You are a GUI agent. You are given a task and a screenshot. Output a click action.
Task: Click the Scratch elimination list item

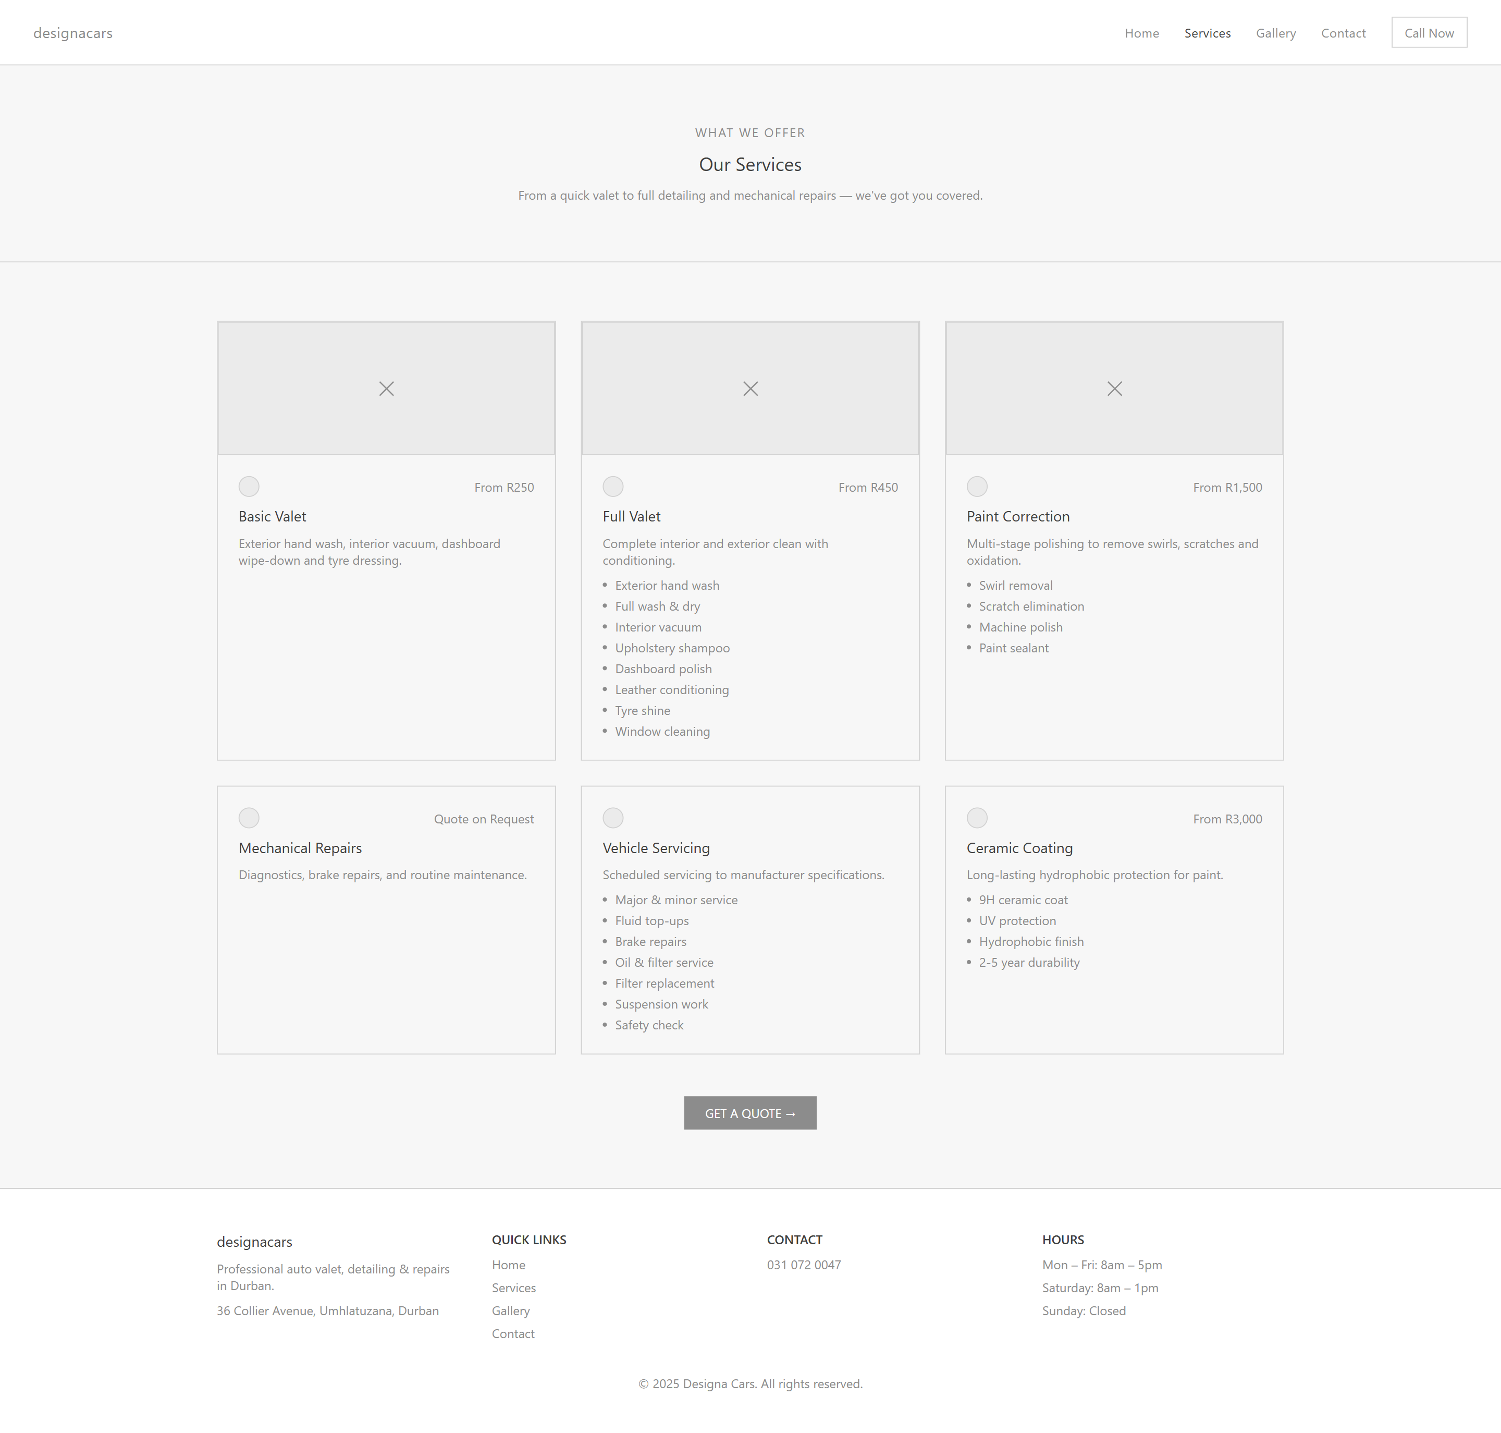1031,606
